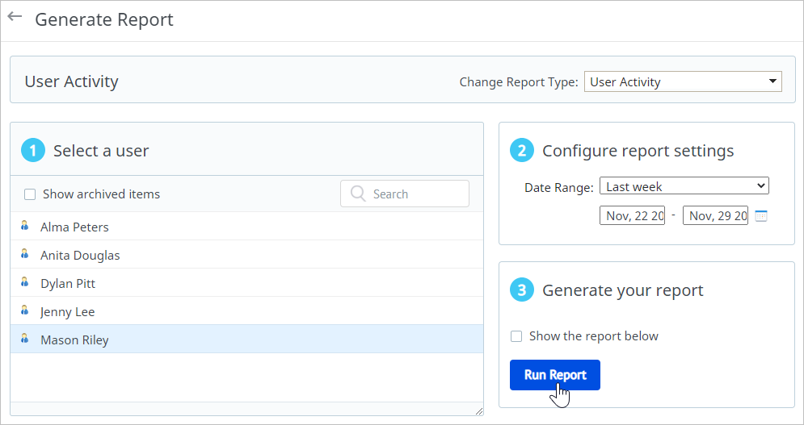
Task: Grab the resize handle of user list
Action: coord(478,411)
